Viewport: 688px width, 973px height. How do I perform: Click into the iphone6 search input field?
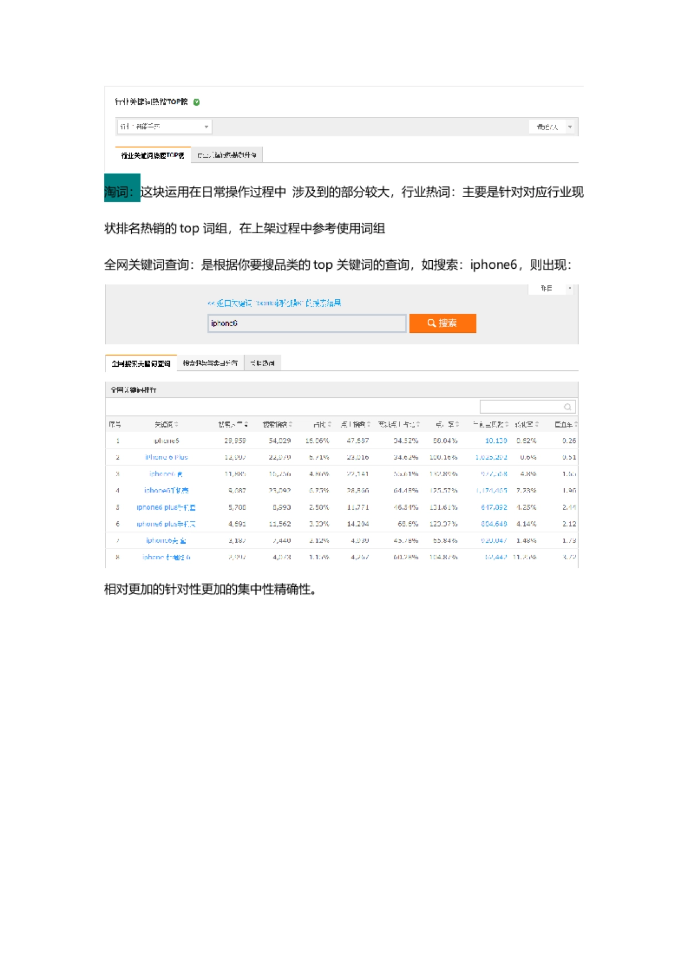(x=307, y=323)
